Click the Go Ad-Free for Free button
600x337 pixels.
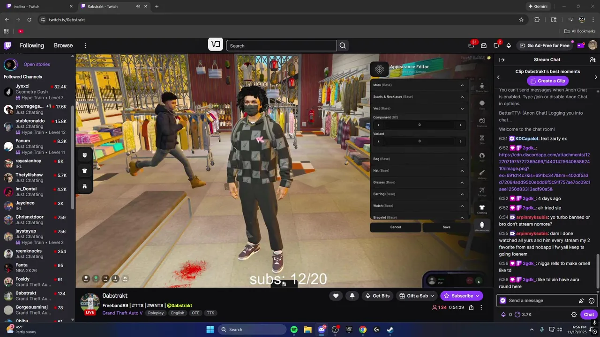click(544, 45)
